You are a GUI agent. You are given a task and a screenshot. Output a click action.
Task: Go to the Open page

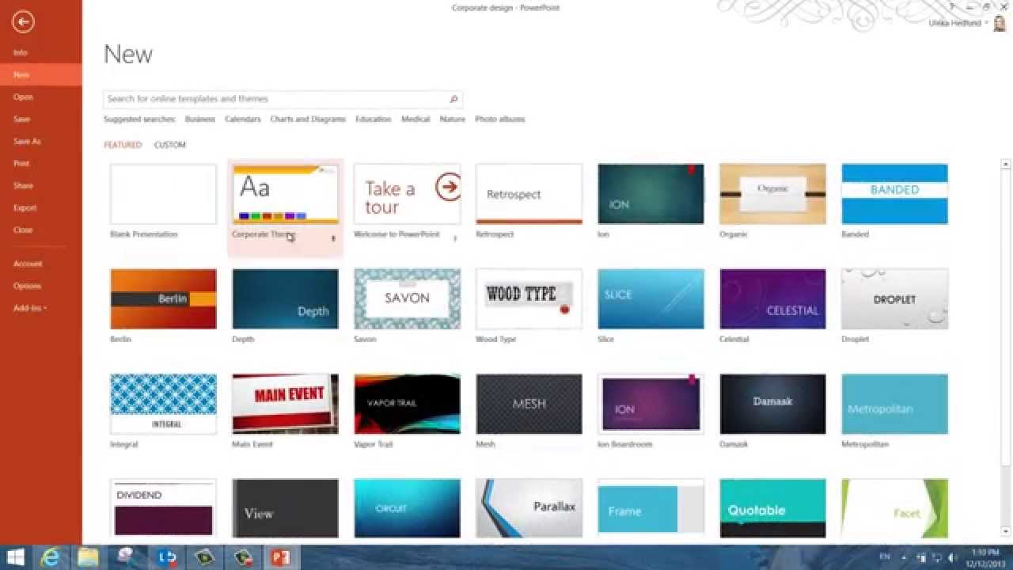(x=23, y=97)
